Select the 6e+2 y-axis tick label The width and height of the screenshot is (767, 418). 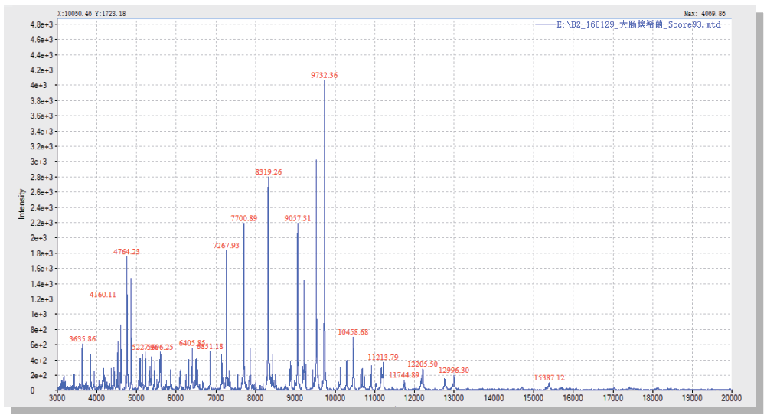tap(38, 345)
